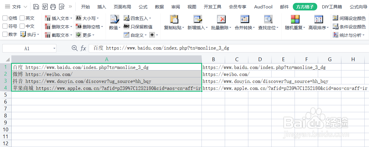Open Print Preview icon

[x=61, y=7]
